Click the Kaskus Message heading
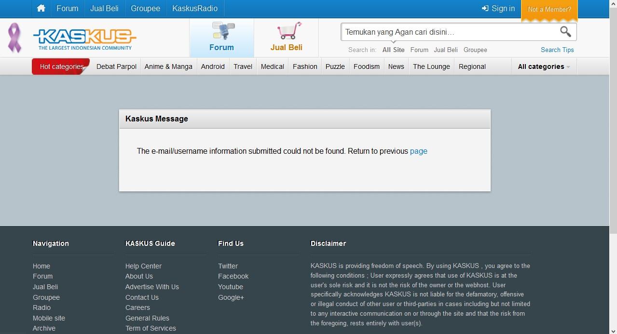Image resolution: width=617 pixels, height=334 pixels. (x=157, y=119)
